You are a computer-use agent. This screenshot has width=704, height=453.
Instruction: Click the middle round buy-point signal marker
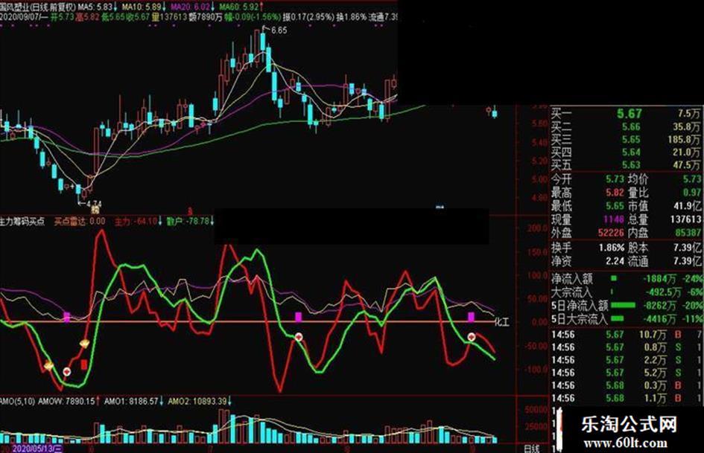299,337
